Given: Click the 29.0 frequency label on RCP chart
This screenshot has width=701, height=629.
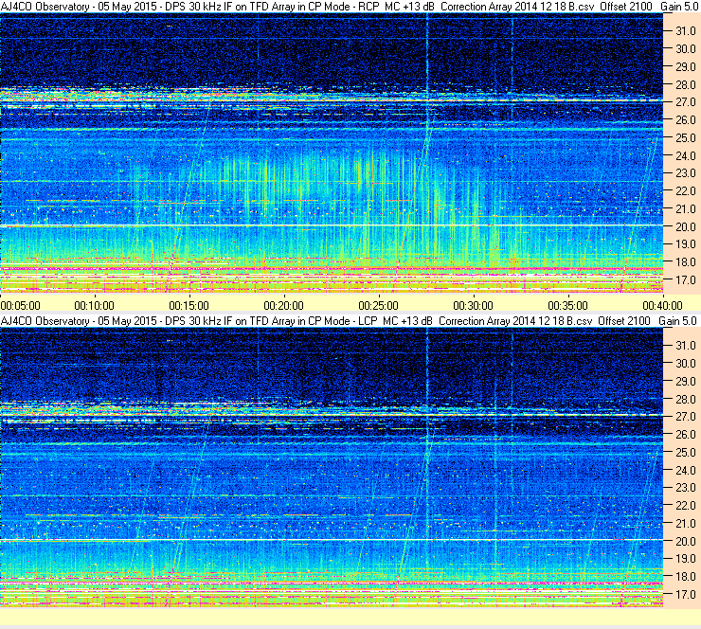Looking at the screenshot, I should coord(686,66).
